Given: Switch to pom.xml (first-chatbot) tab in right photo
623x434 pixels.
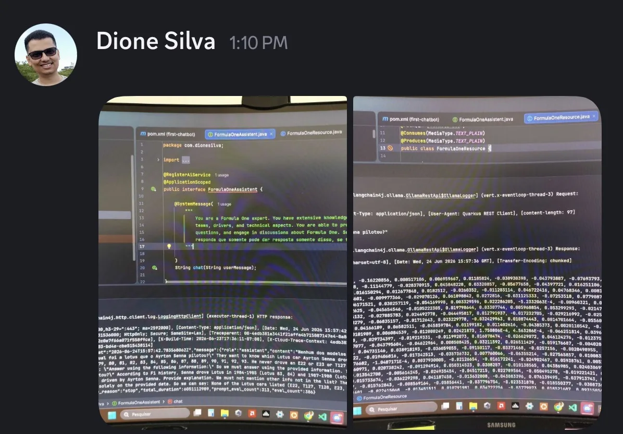Looking at the screenshot, I should [x=410, y=119].
